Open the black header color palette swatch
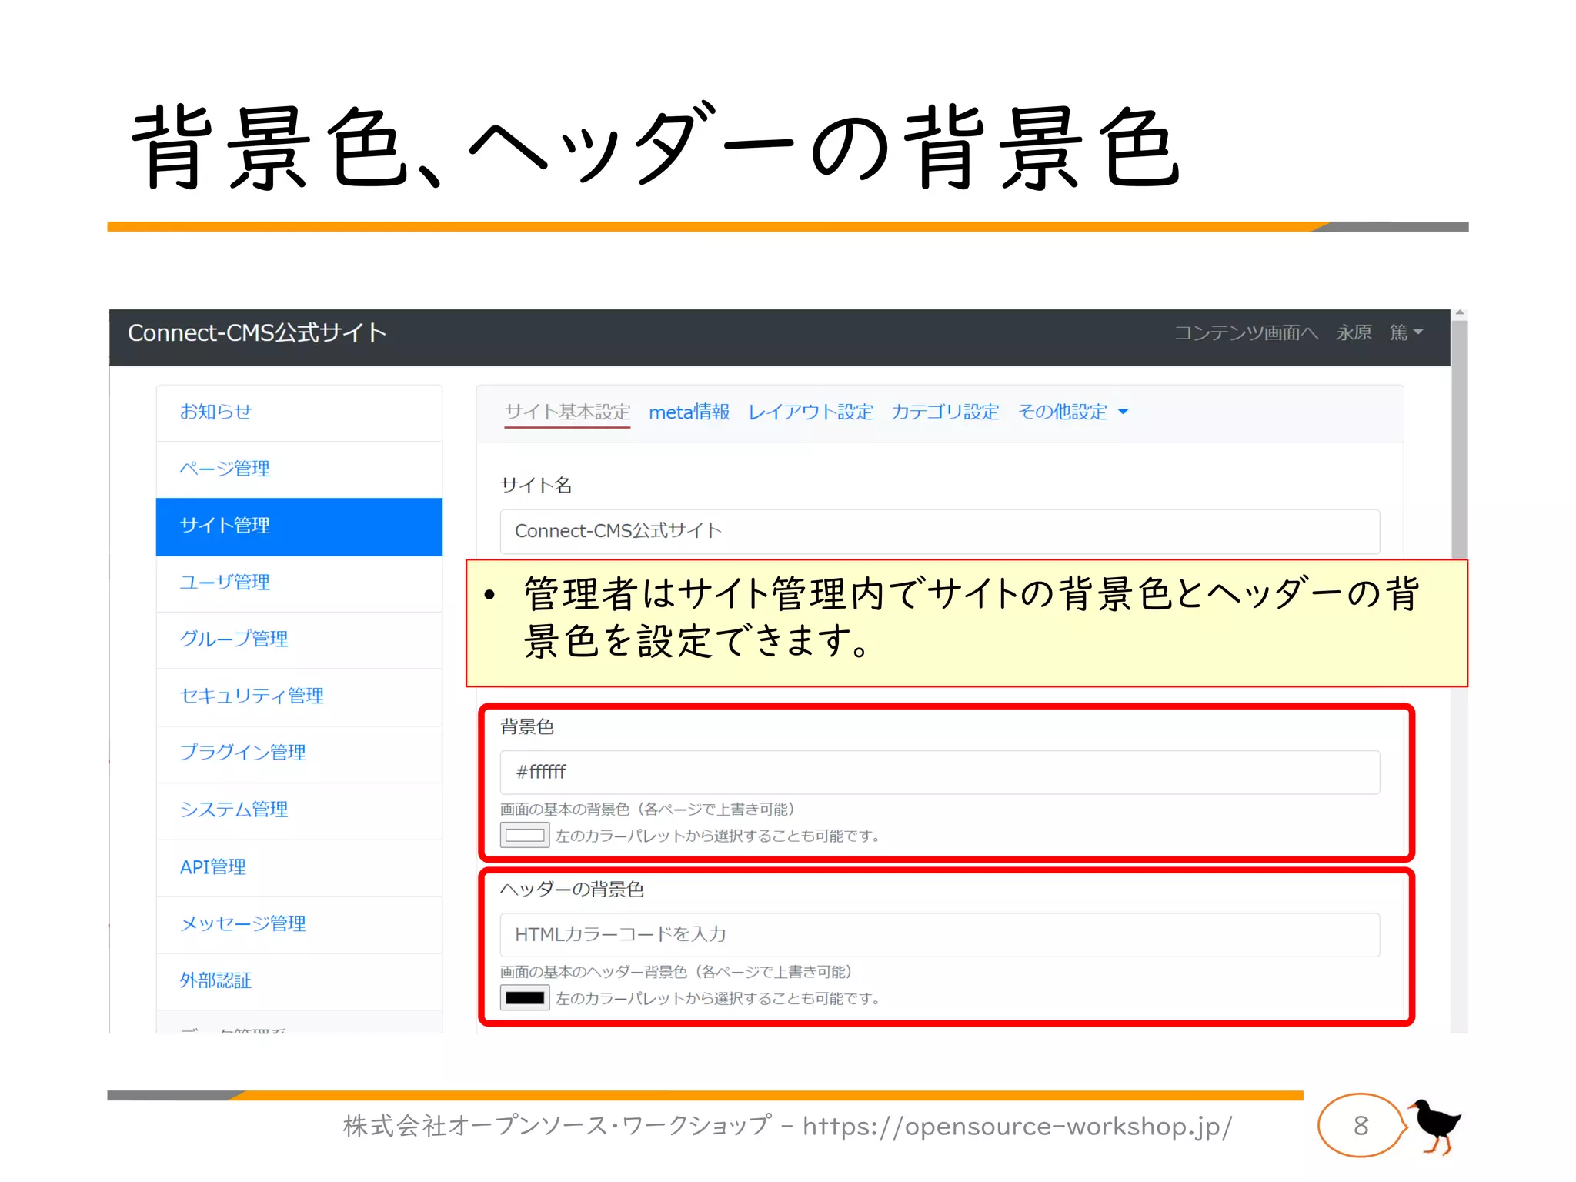Image resolution: width=1576 pixels, height=1182 pixels. coord(525,998)
